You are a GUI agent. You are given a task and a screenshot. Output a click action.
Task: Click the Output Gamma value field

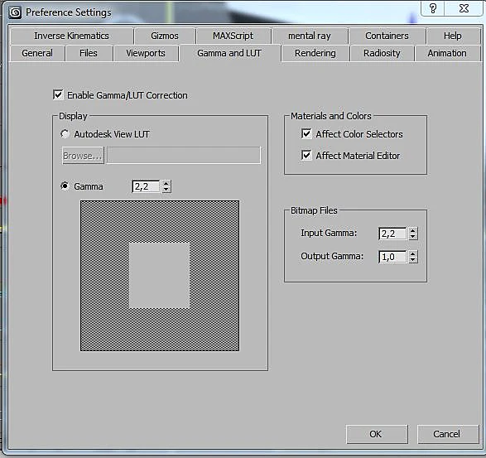392,257
